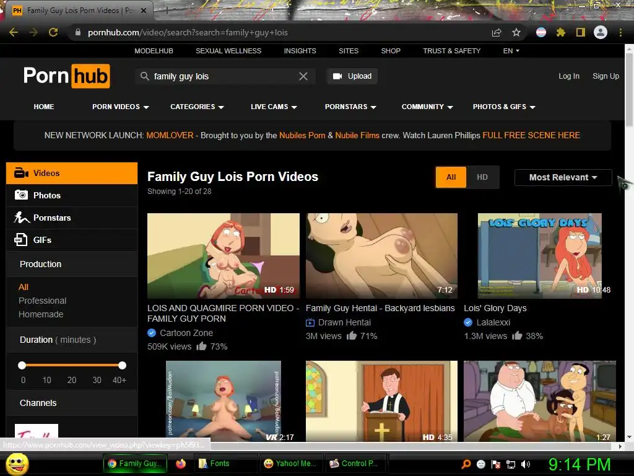Viewport: 634px width, 476px height.
Task: Select All under Production filter
Action: (24, 287)
